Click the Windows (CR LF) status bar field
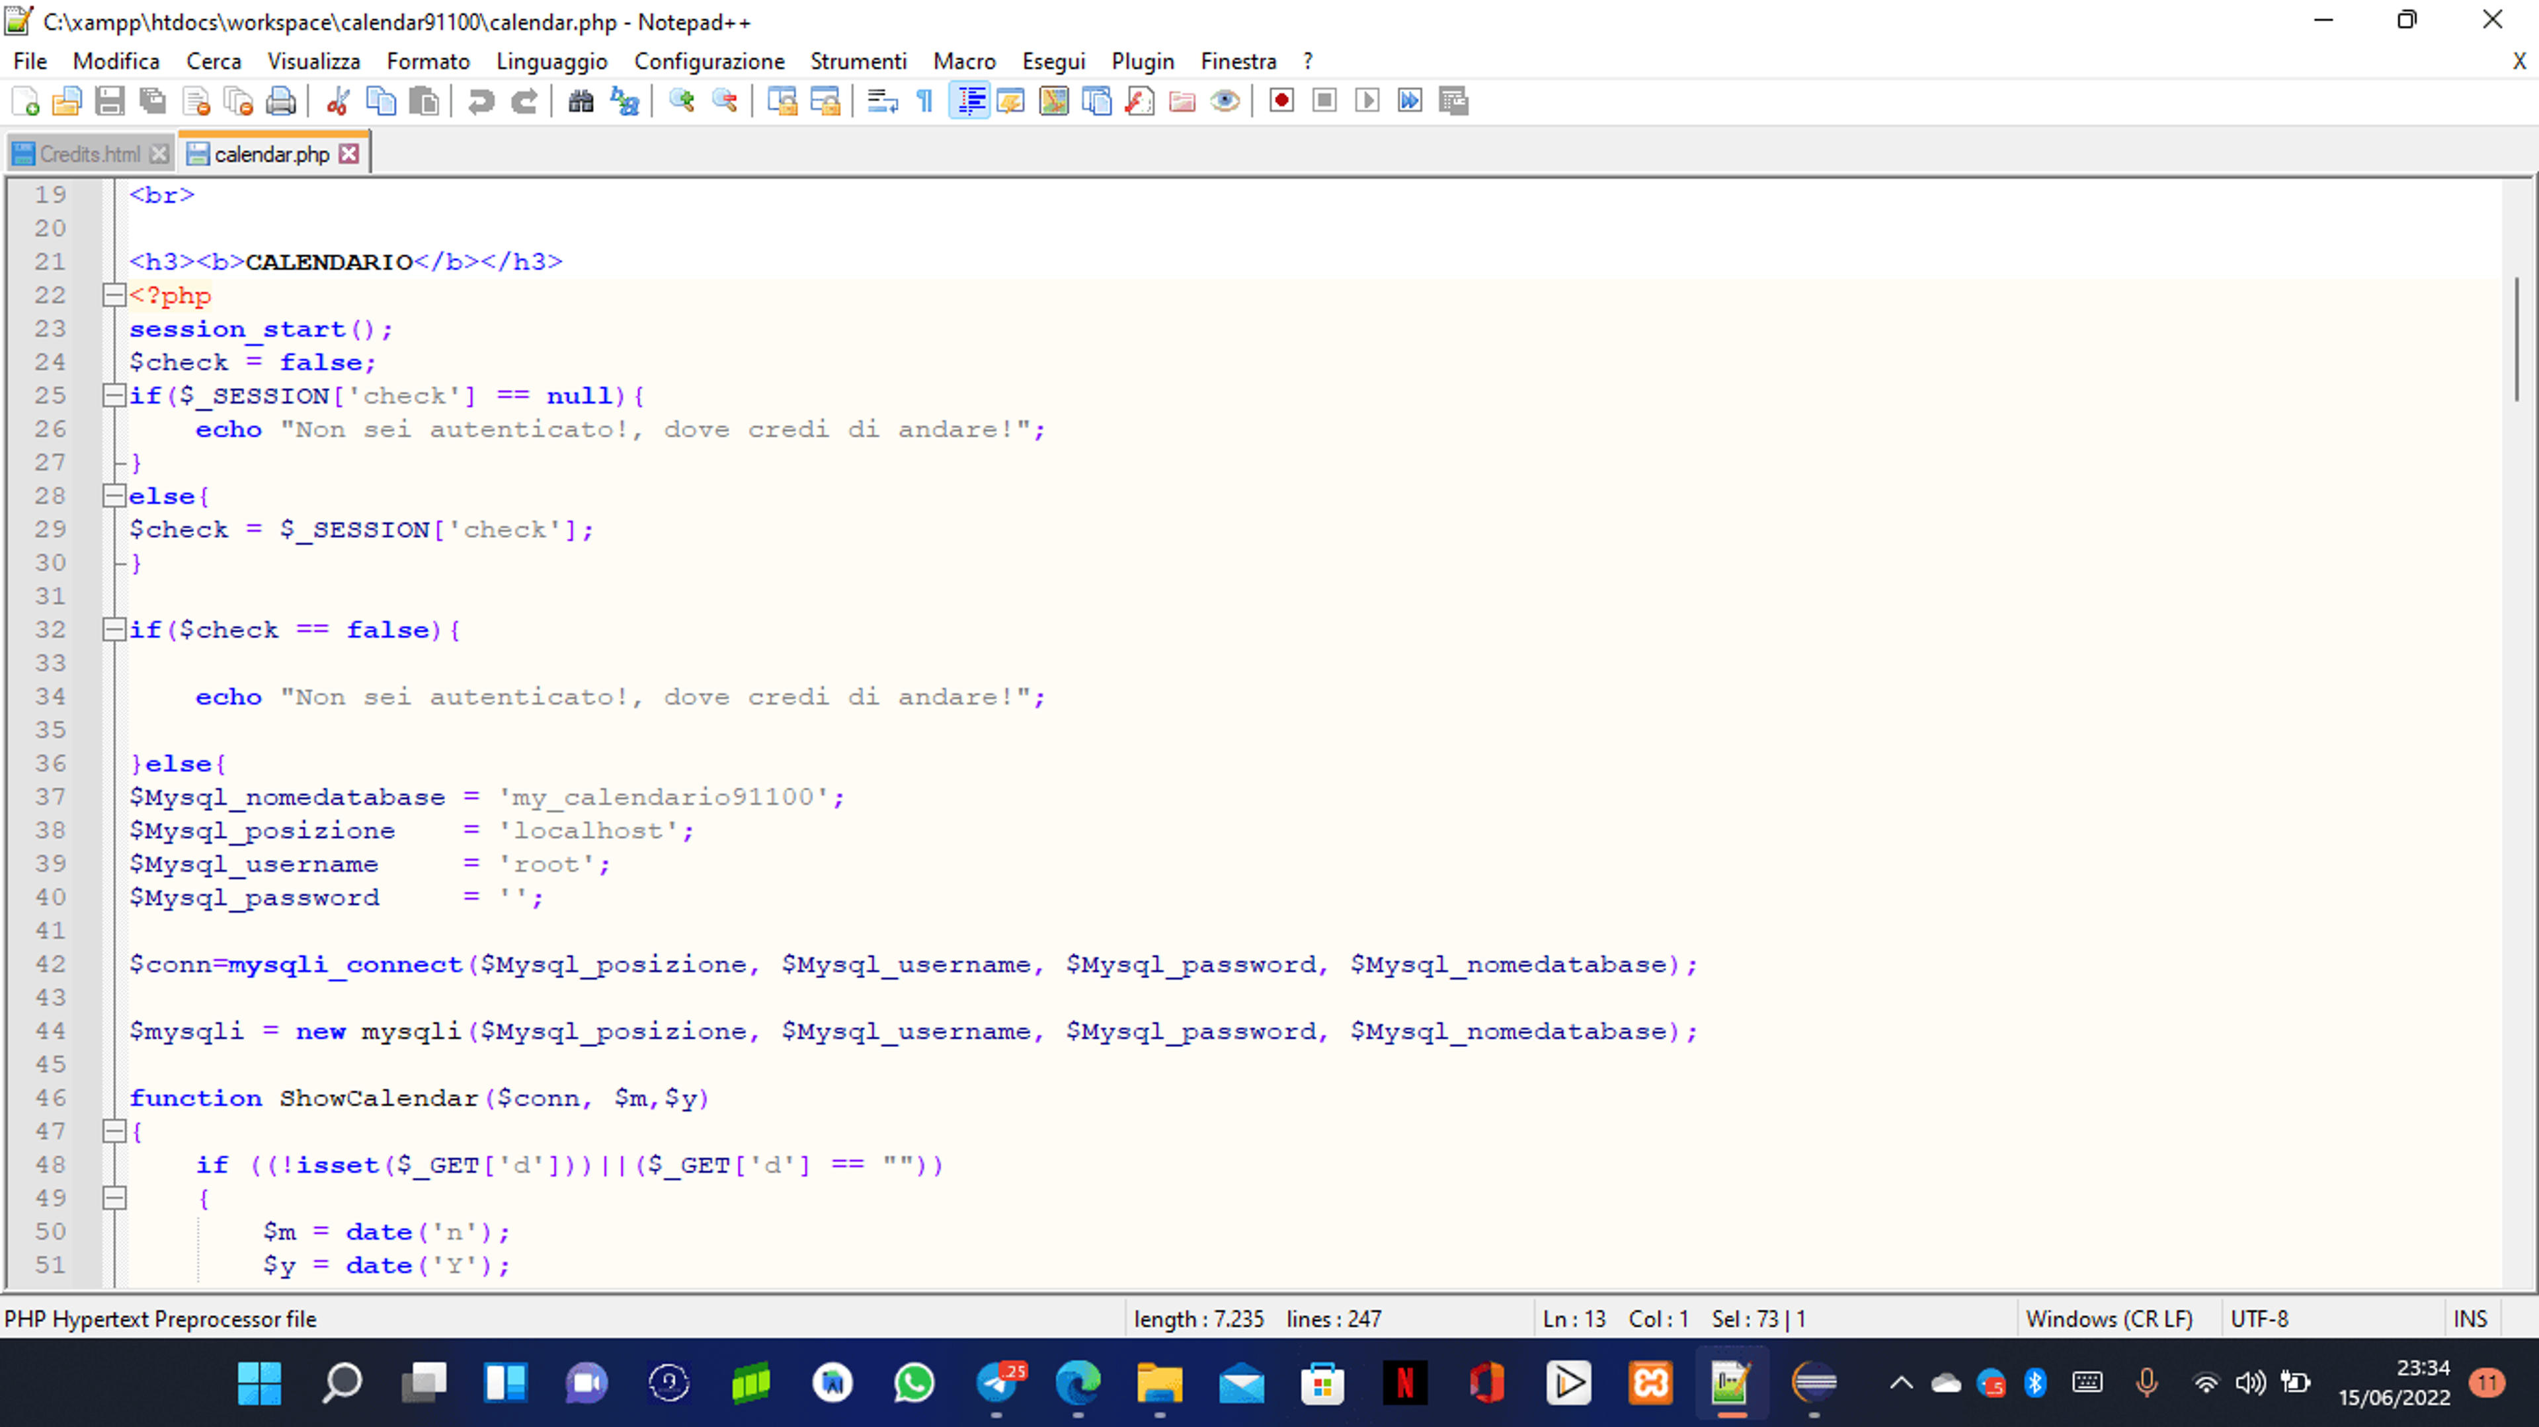Viewport: 2539px width, 1427px height. pos(2109,1319)
